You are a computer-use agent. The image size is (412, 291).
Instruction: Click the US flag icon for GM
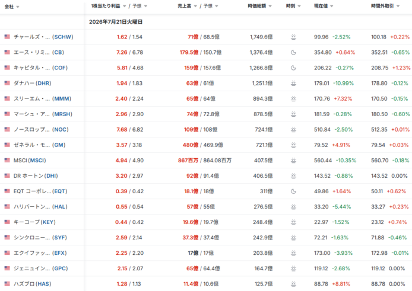tap(7, 145)
